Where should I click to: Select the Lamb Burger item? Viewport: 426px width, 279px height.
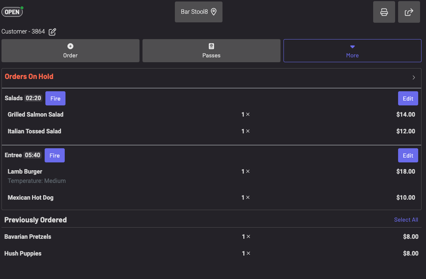pos(25,171)
